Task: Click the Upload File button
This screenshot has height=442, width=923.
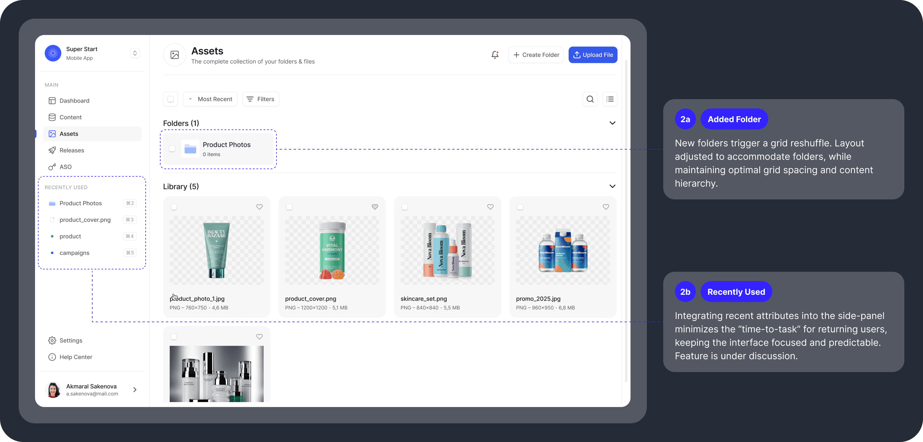Action: [593, 55]
